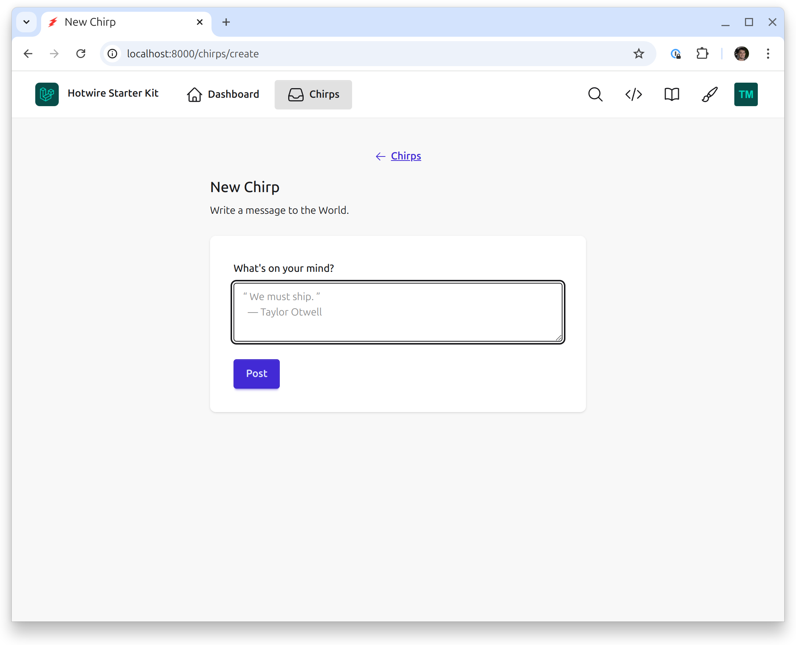Viewport: 796px width, 645px height.
Task: Open a new browser tab
Action: tap(226, 22)
